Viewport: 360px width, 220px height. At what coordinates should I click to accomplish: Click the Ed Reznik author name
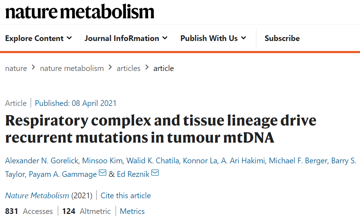coord(133,174)
